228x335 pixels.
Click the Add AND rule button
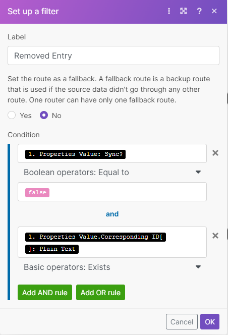click(x=45, y=292)
